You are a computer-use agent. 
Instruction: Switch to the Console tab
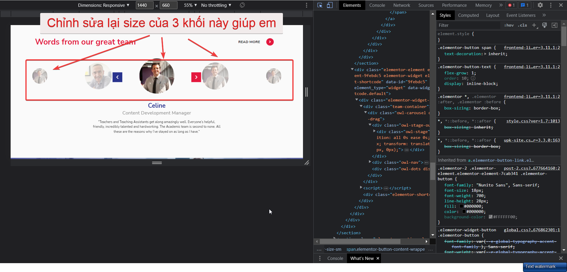coord(377,5)
